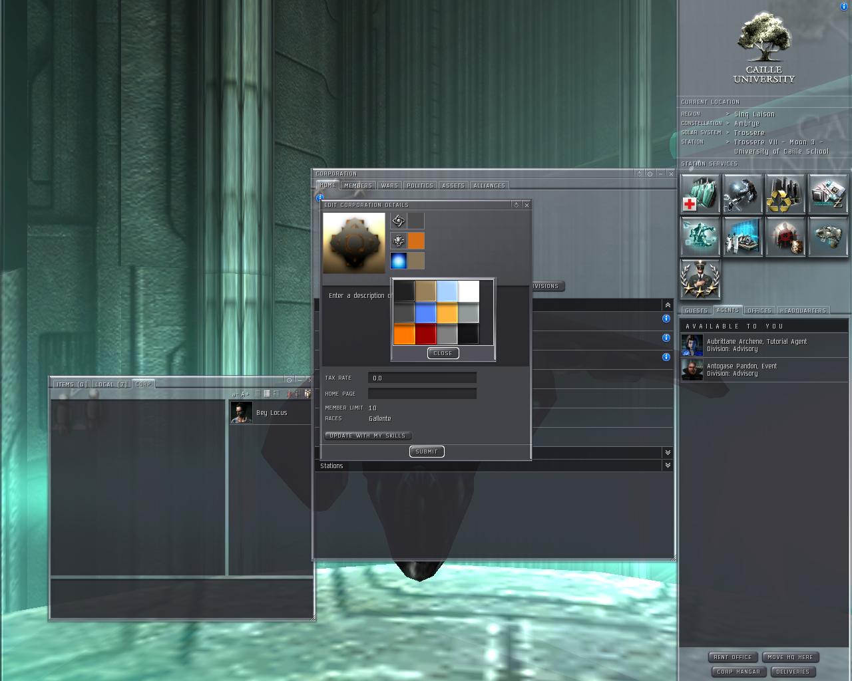This screenshot has width=852, height=681.
Task: Click the Tax Rate input field
Action: 422,378
